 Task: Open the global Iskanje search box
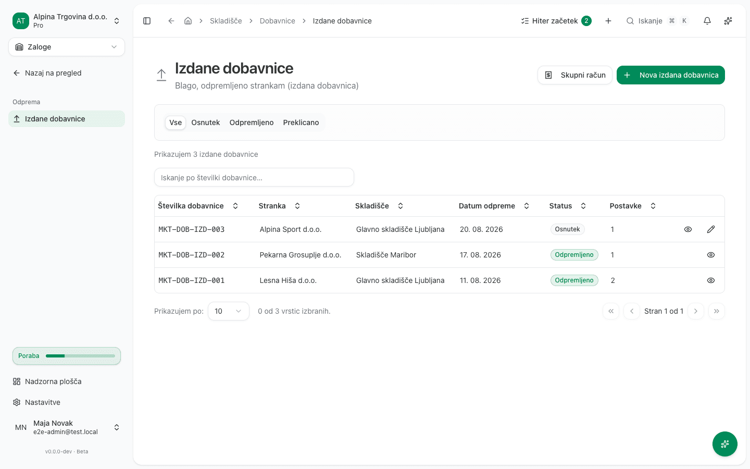657,21
